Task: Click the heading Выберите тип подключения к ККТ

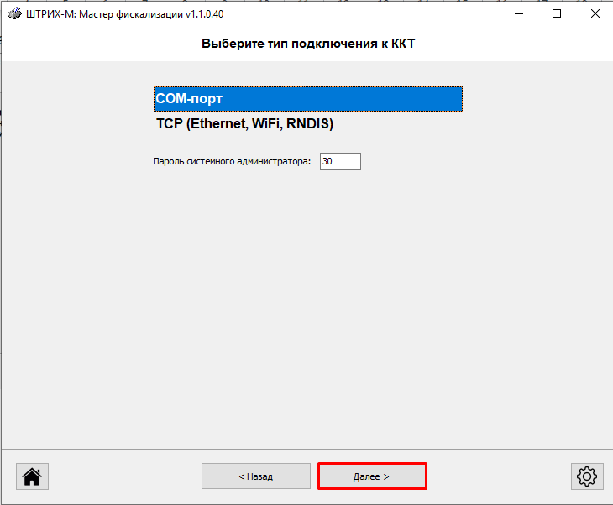Action: [308, 44]
